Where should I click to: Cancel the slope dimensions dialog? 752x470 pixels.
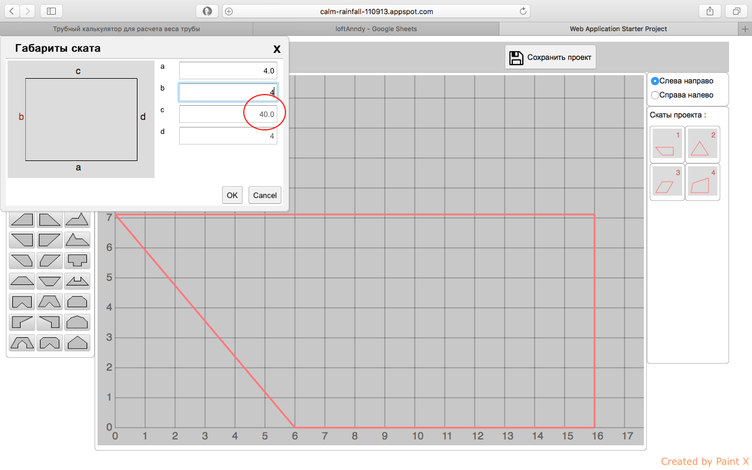point(265,195)
